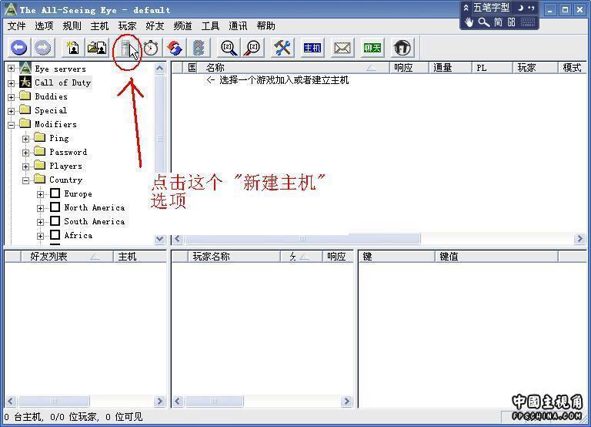Viewport: 591px width, 427px height.
Task: Click the server list horizontal scrollbar thumb
Action: click(x=302, y=239)
